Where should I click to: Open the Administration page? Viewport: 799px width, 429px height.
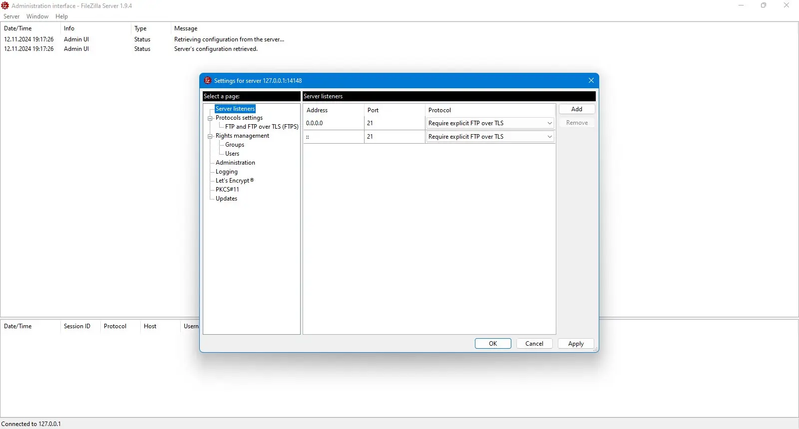(x=235, y=163)
